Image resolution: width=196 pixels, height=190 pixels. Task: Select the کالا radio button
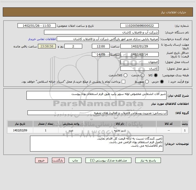pos(156,75)
